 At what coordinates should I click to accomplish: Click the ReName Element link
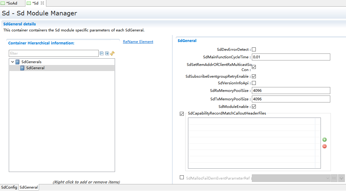click(x=138, y=42)
